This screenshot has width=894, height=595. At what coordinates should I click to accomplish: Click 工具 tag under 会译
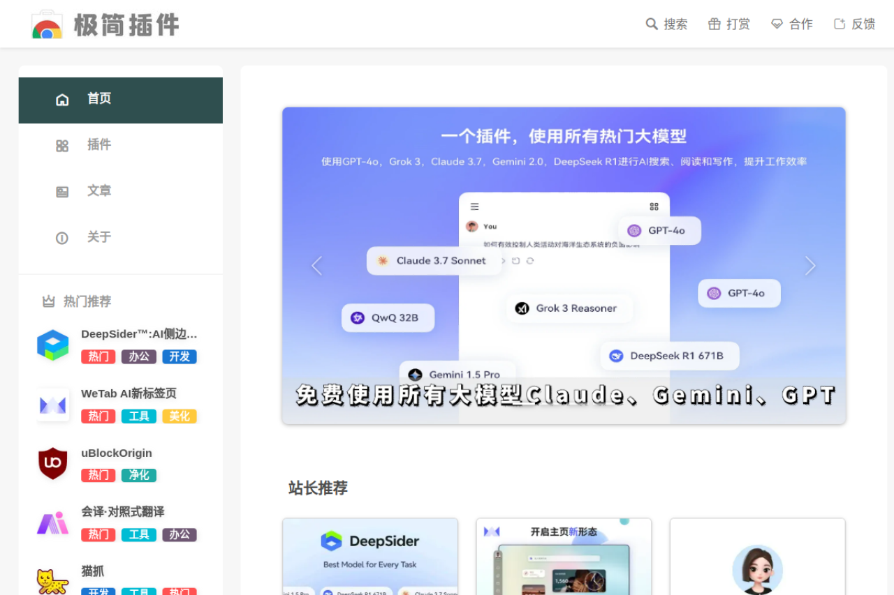(139, 535)
